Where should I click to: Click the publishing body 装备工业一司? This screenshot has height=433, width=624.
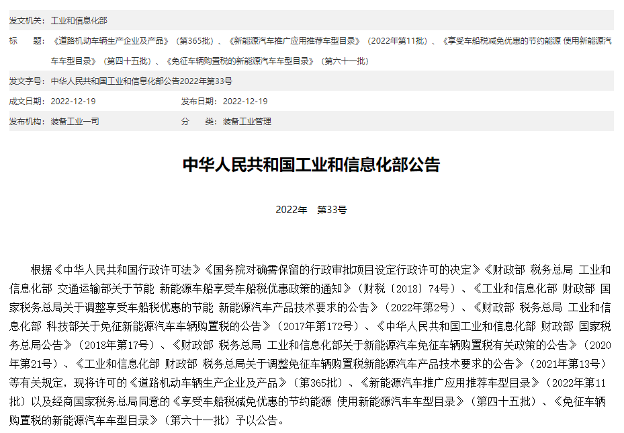click(x=75, y=122)
